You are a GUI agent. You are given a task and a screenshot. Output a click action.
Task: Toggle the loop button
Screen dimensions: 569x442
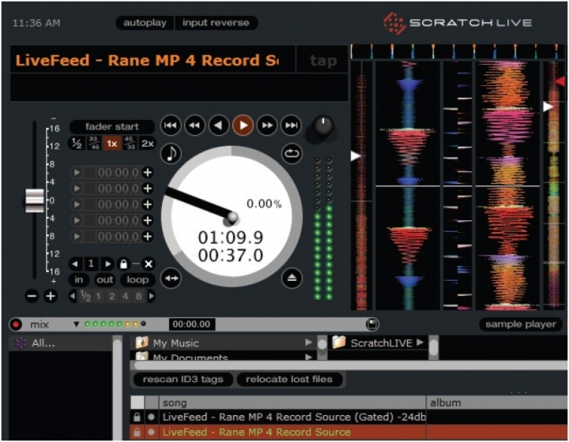click(x=138, y=280)
